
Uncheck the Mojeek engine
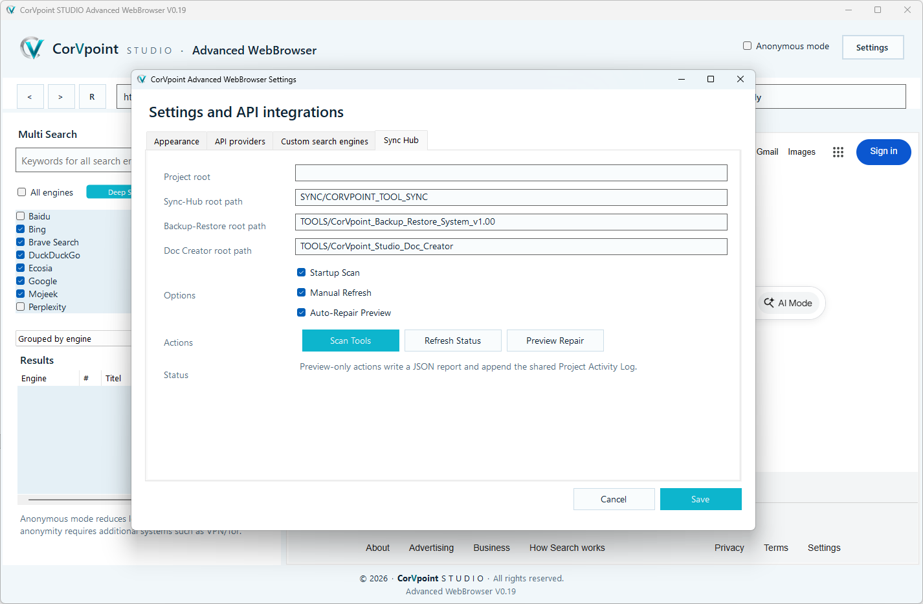pos(21,294)
